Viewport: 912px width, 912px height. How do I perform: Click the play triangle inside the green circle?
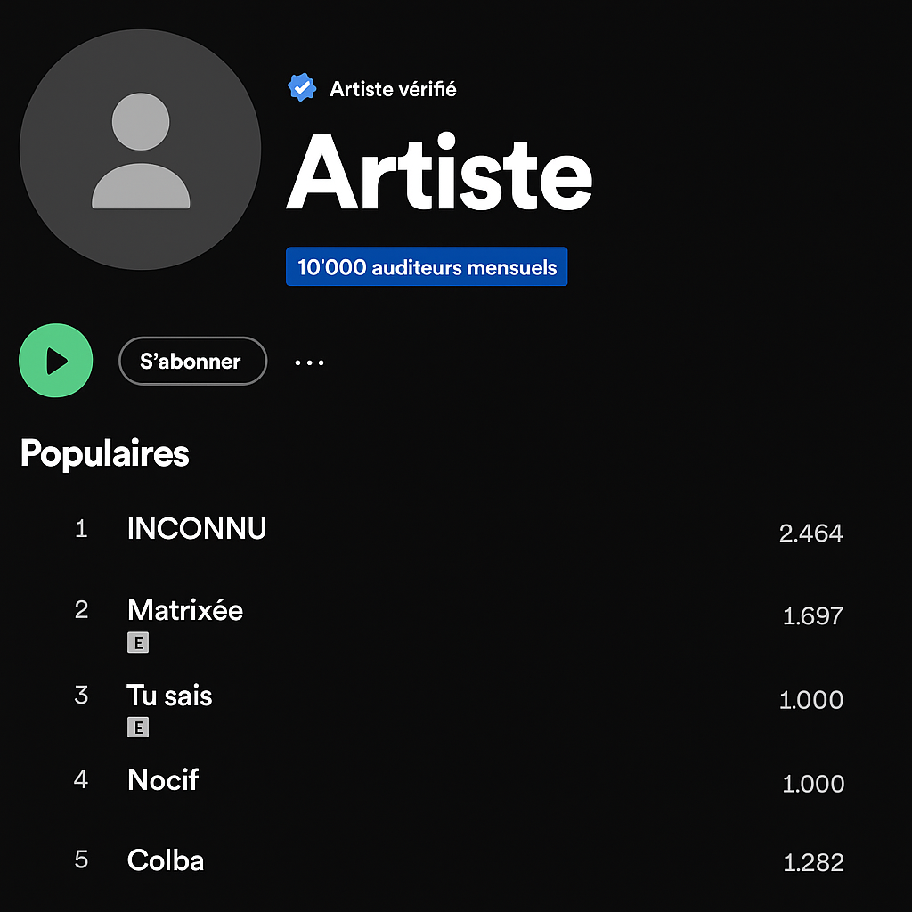[x=59, y=361]
